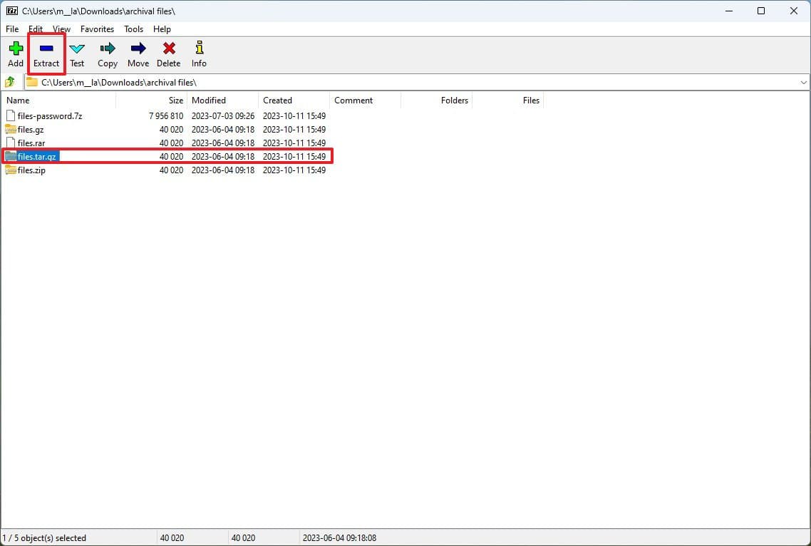Open the Info properties icon

click(199, 49)
